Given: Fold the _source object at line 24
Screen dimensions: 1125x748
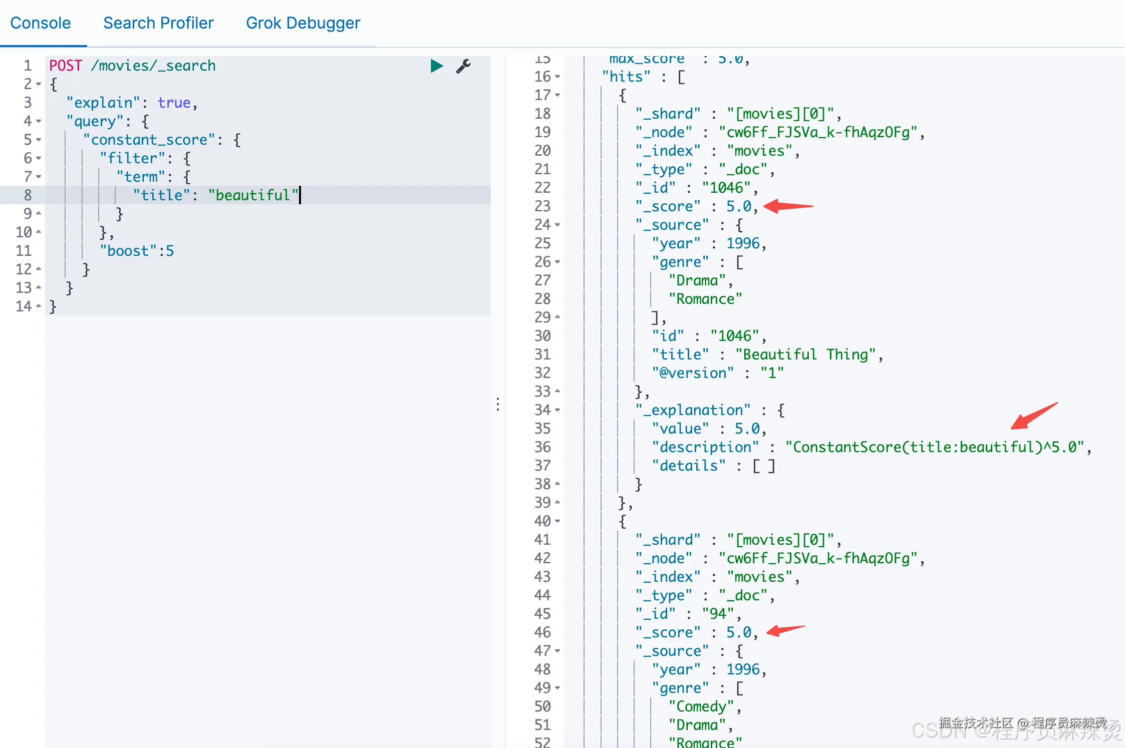Looking at the screenshot, I should pyautogui.click(x=557, y=225).
